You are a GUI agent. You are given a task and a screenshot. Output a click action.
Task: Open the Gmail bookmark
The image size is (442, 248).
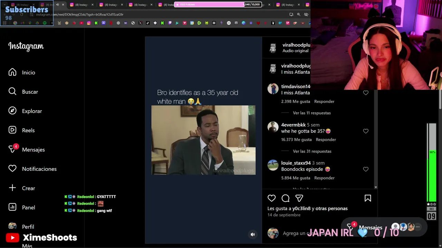[22, 23]
